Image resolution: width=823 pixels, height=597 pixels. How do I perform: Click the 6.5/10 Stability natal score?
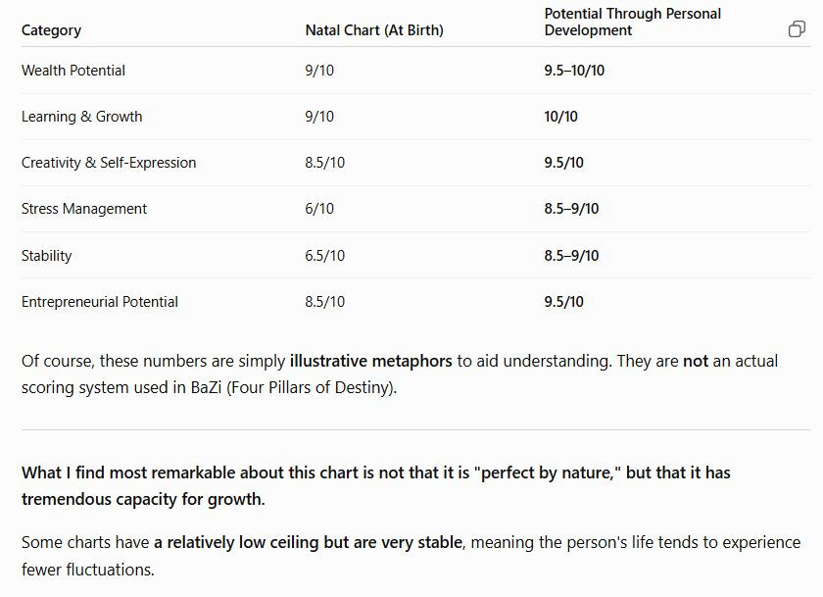pyautogui.click(x=325, y=256)
